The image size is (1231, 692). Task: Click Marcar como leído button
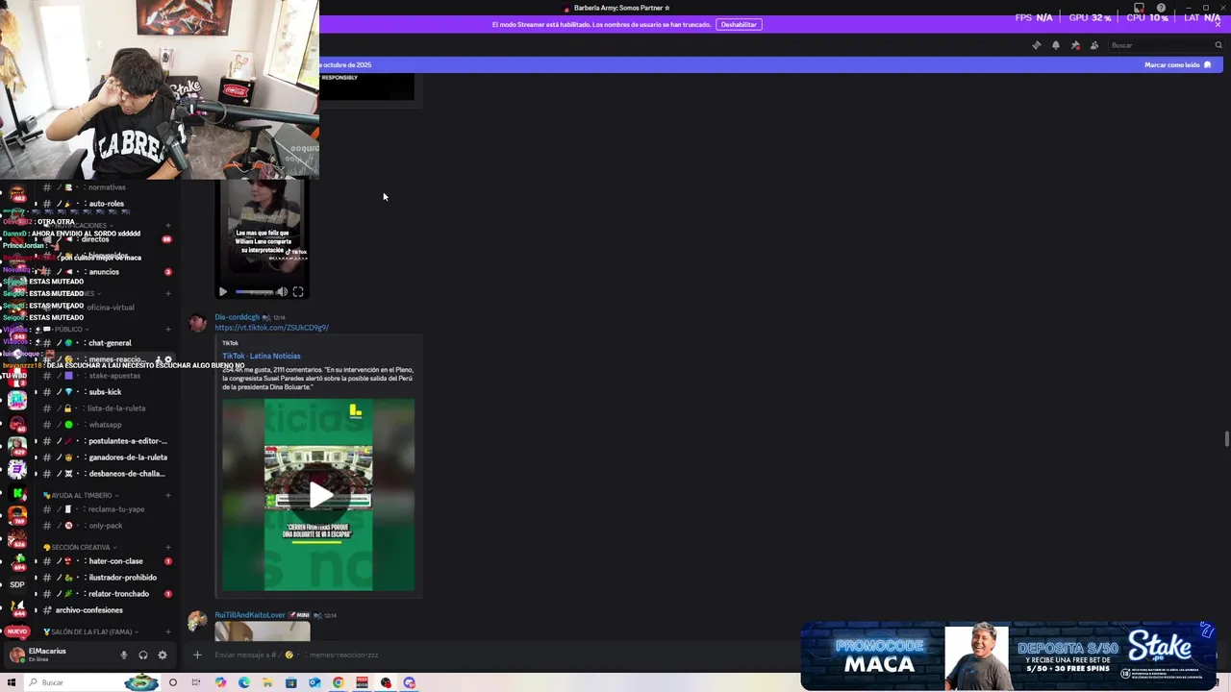(x=1177, y=65)
